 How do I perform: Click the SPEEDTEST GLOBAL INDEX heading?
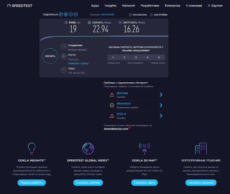[x=88, y=160]
